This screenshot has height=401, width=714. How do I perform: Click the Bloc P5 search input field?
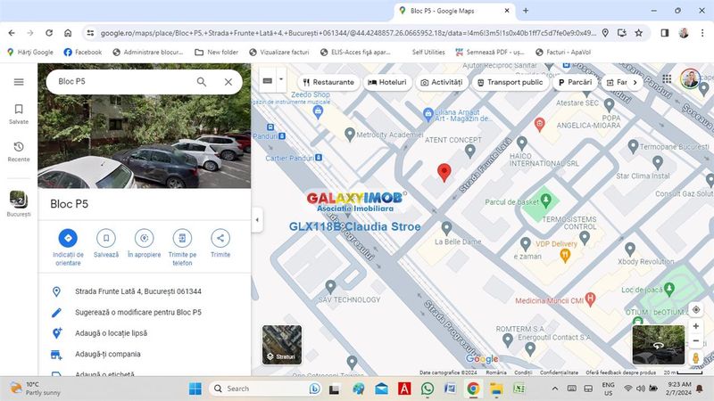coord(120,82)
